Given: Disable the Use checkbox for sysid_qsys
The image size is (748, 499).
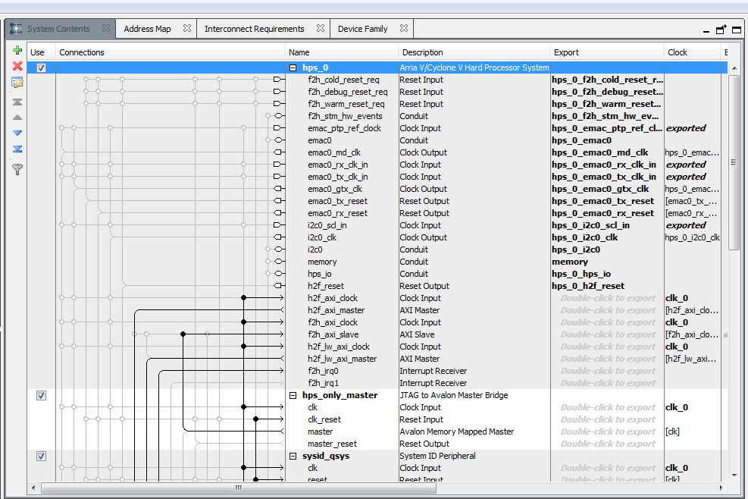Looking at the screenshot, I should [41, 456].
